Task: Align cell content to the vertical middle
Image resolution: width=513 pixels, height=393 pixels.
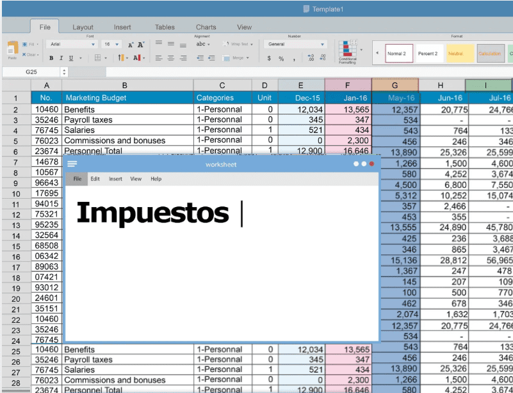Action: pyautogui.click(x=171, y=43)
